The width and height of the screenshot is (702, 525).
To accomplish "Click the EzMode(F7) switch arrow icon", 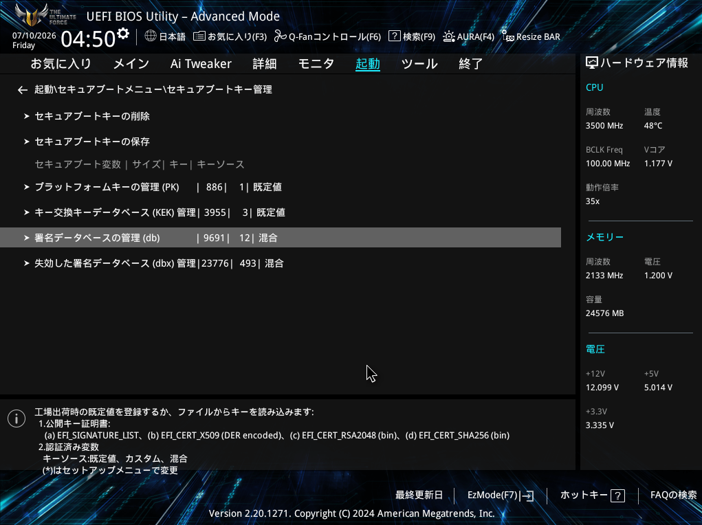I will click(x=528, y=496).
